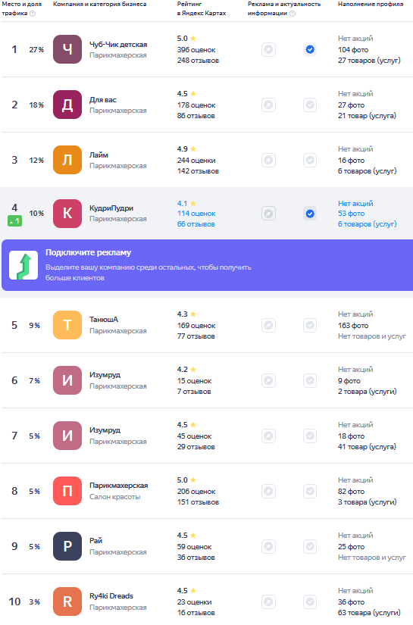Viewport: 413px width, 625px height.
Task: Click the Рейтинг в Яндекс Картах column header
Action: click(202, 8)
